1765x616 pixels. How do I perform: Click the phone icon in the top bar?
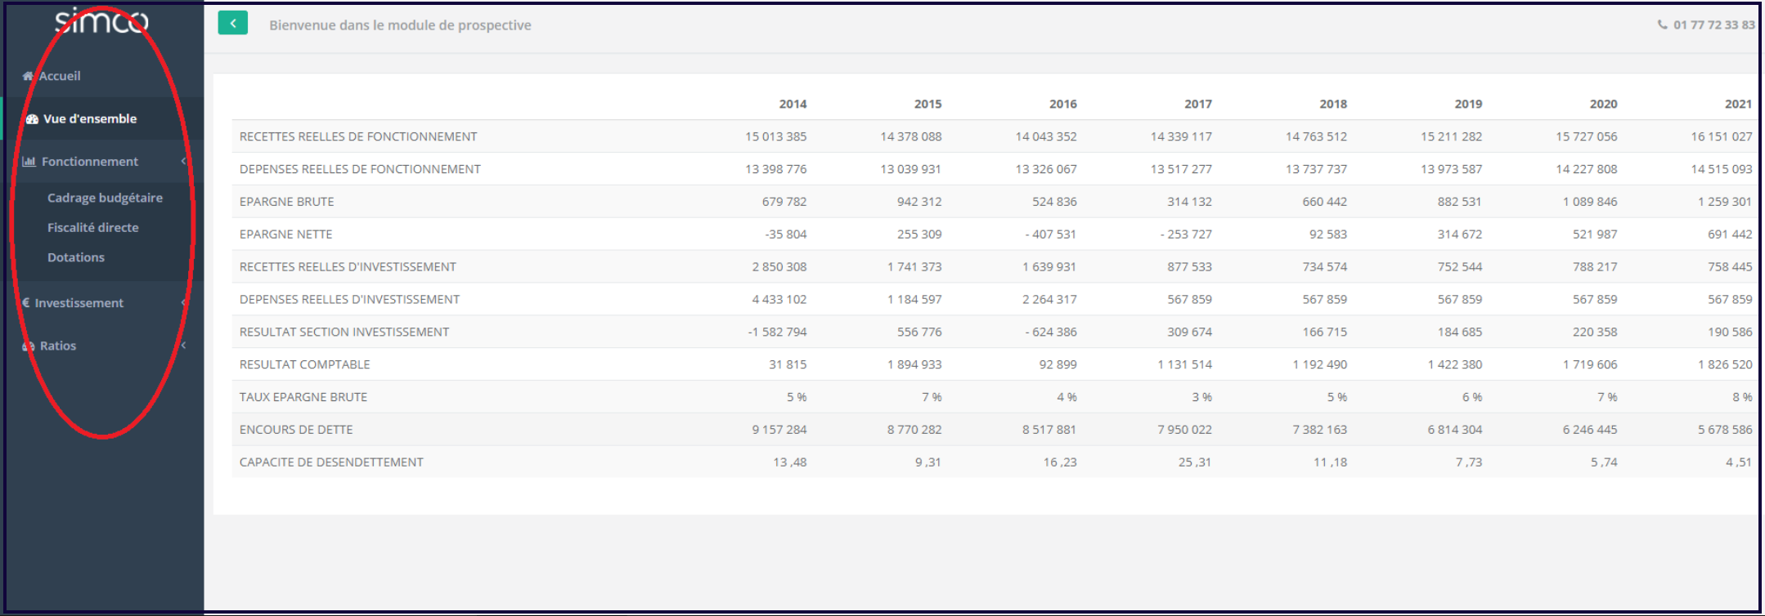(1662, 25)
